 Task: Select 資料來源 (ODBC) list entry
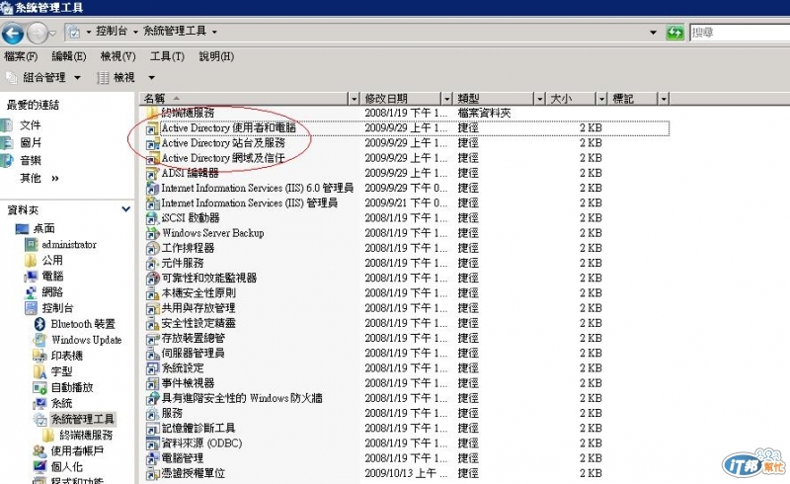coord(201,444)
